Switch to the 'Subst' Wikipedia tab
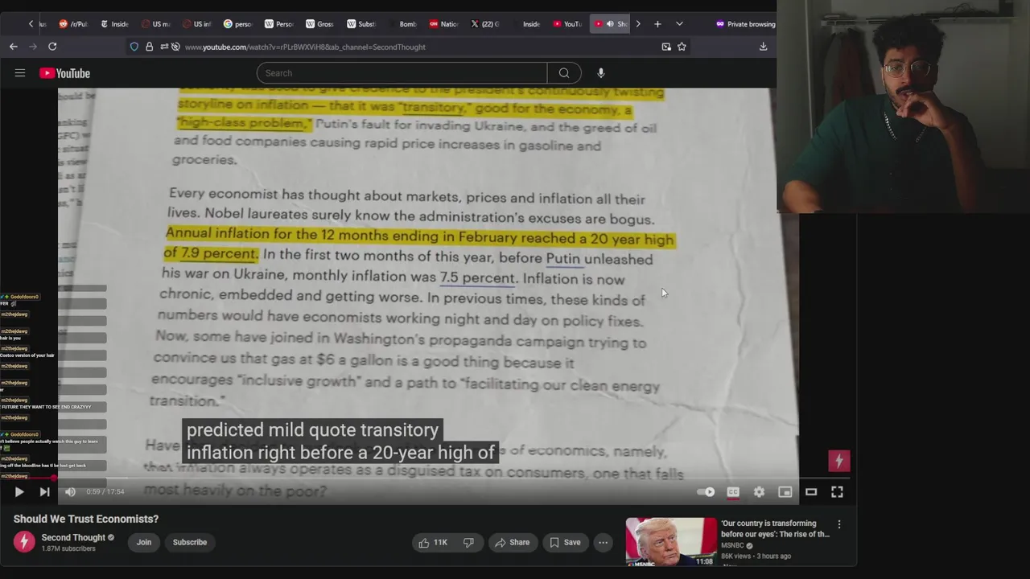The height and width of the screenshot is (579, 1030). pos(360,24)
